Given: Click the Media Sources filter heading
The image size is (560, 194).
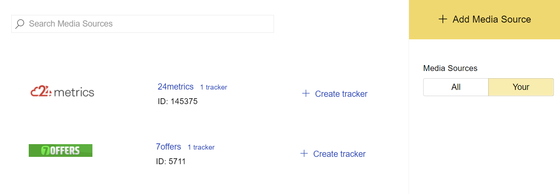Looking at the screenshot, I should pyautogui.click(x=450, y=68).
